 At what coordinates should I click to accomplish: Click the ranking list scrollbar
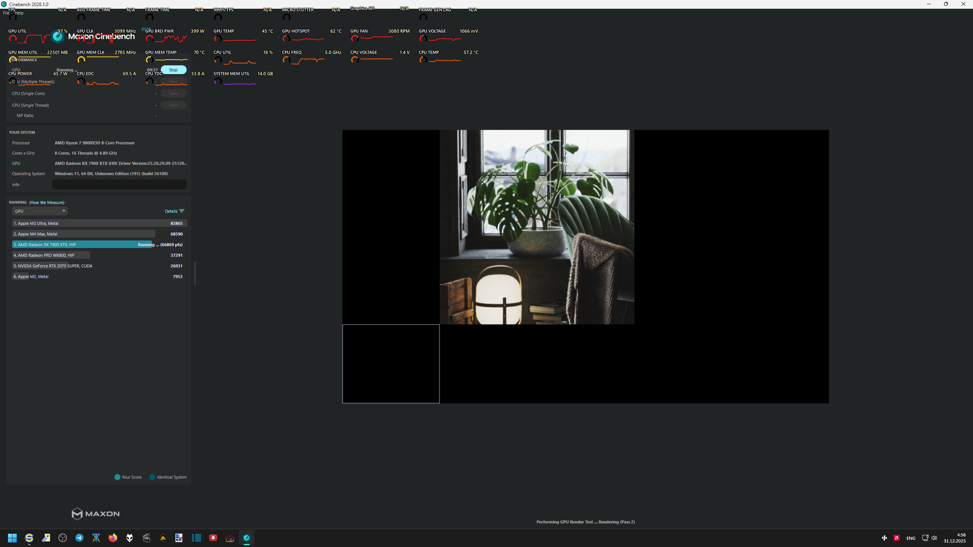tap(195, 273)
